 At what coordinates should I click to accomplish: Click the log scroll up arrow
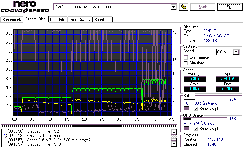[x=174, y=132]
